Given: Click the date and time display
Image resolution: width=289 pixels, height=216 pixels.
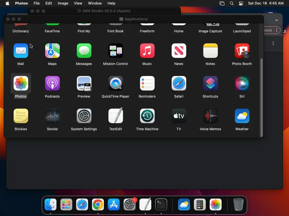Looking at the screenshot, I should click(x=266, y=3).
